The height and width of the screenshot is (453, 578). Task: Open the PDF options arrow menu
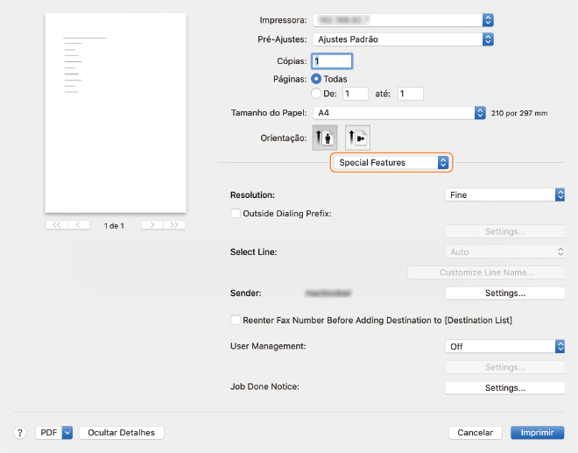pyautogui.click(x=67, y=433)
